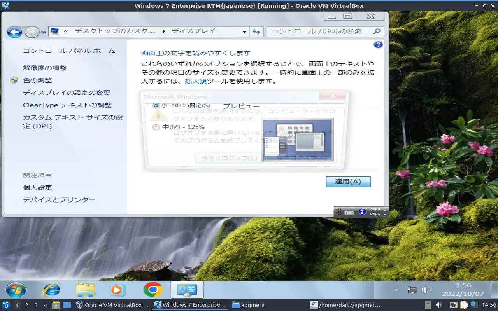The image size is (498, 311).
Task: Follow the 拡大鏡 magnifier hyperlink
Action: [x=196, y=81]
